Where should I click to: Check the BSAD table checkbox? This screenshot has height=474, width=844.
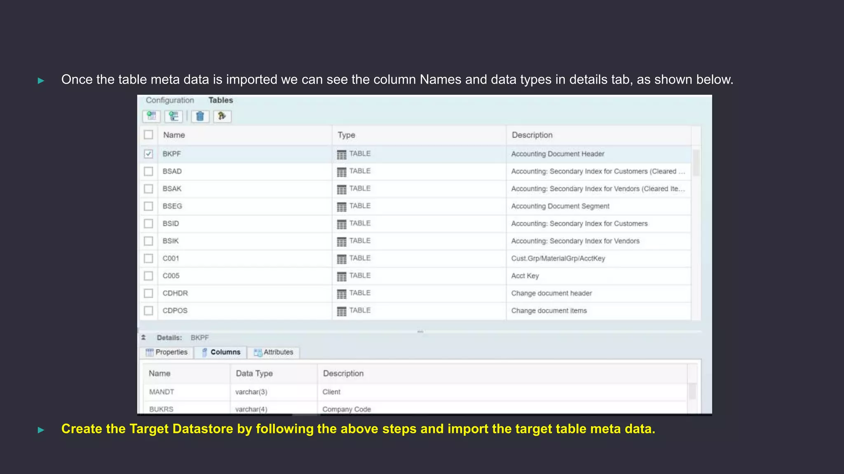[x=148, y=171]
